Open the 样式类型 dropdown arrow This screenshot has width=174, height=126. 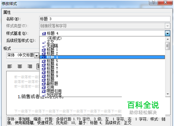pos(167,26)
